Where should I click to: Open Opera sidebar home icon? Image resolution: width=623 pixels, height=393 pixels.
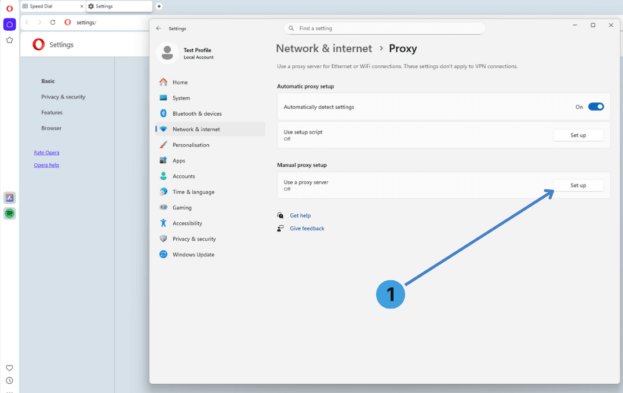click(9, 24)
